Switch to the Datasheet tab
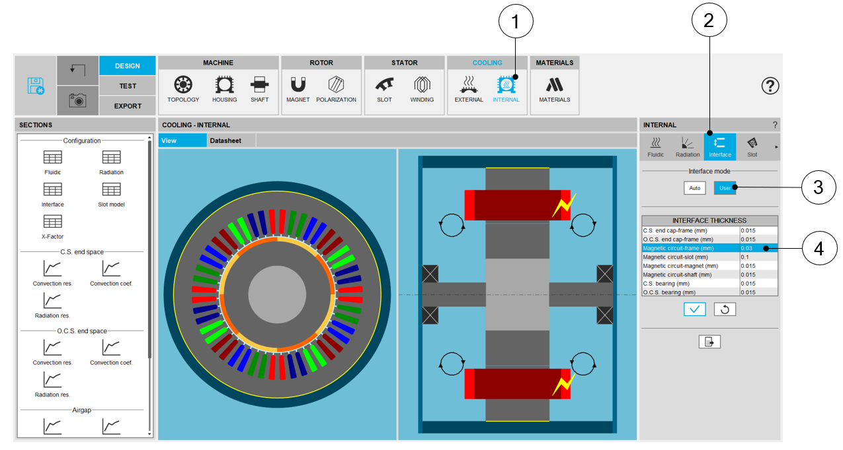This screenshot has height=450, width=843. [225, 141]
